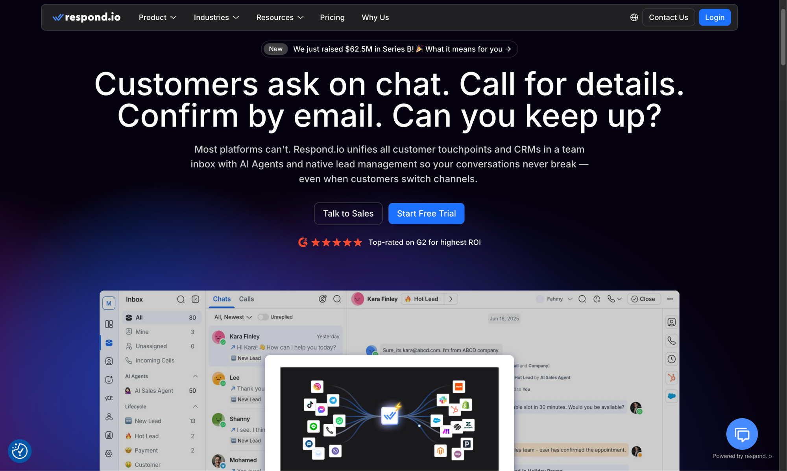787x471 pixels.
Task: Expand the Resources menu
Action: pos(280,17)
